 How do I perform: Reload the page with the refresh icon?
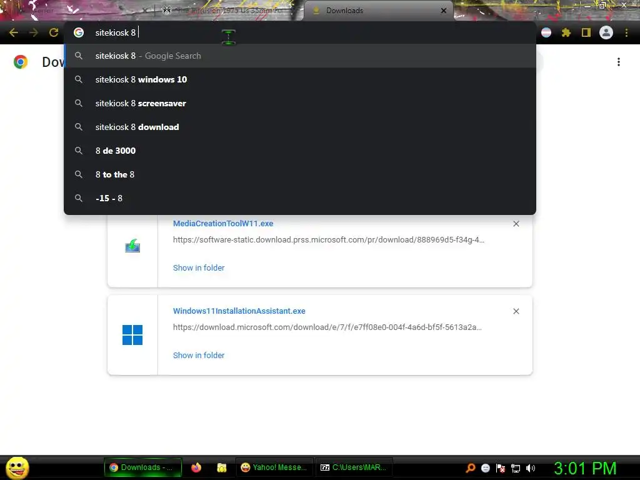54,32
